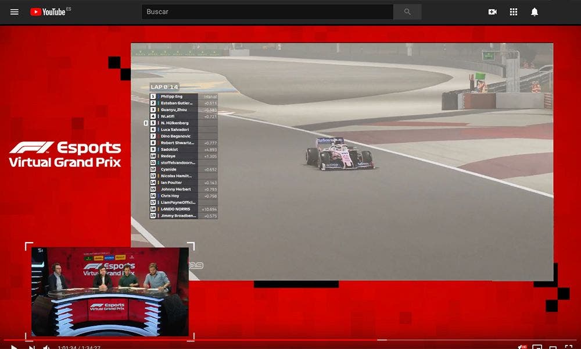Click leaderboard row Robert Shwartz...
This screenshot has width=581, height=349.
184,143
